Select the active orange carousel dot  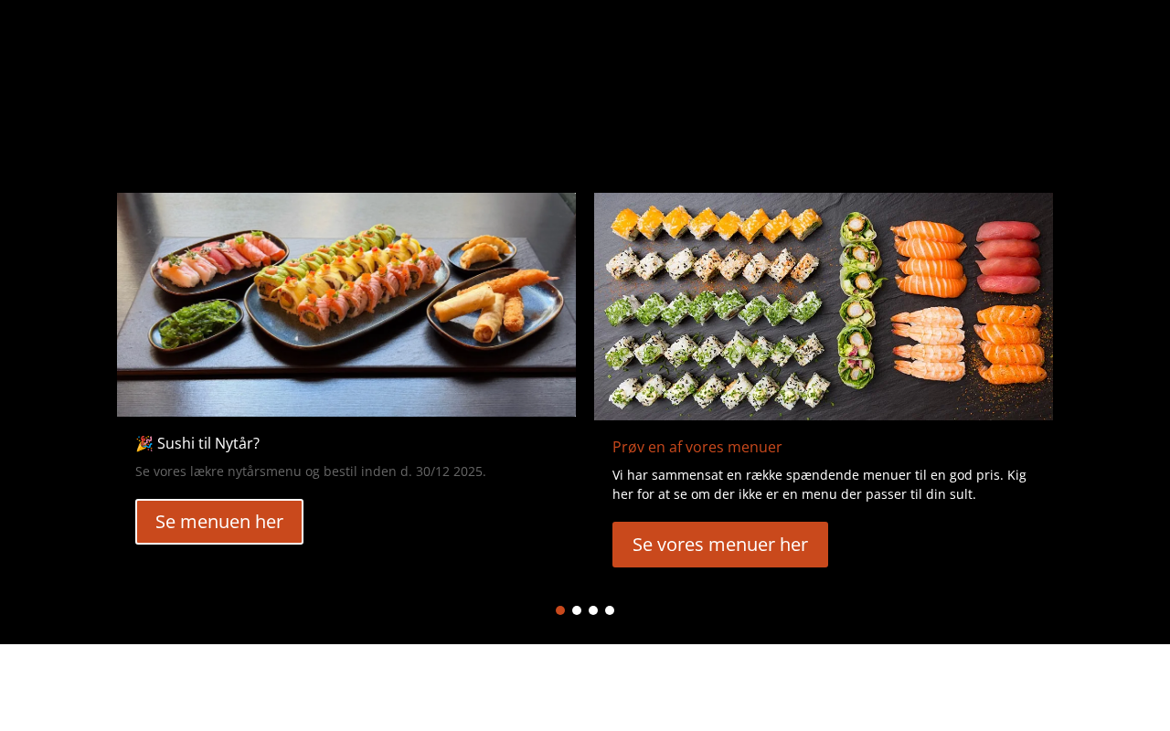560,610
